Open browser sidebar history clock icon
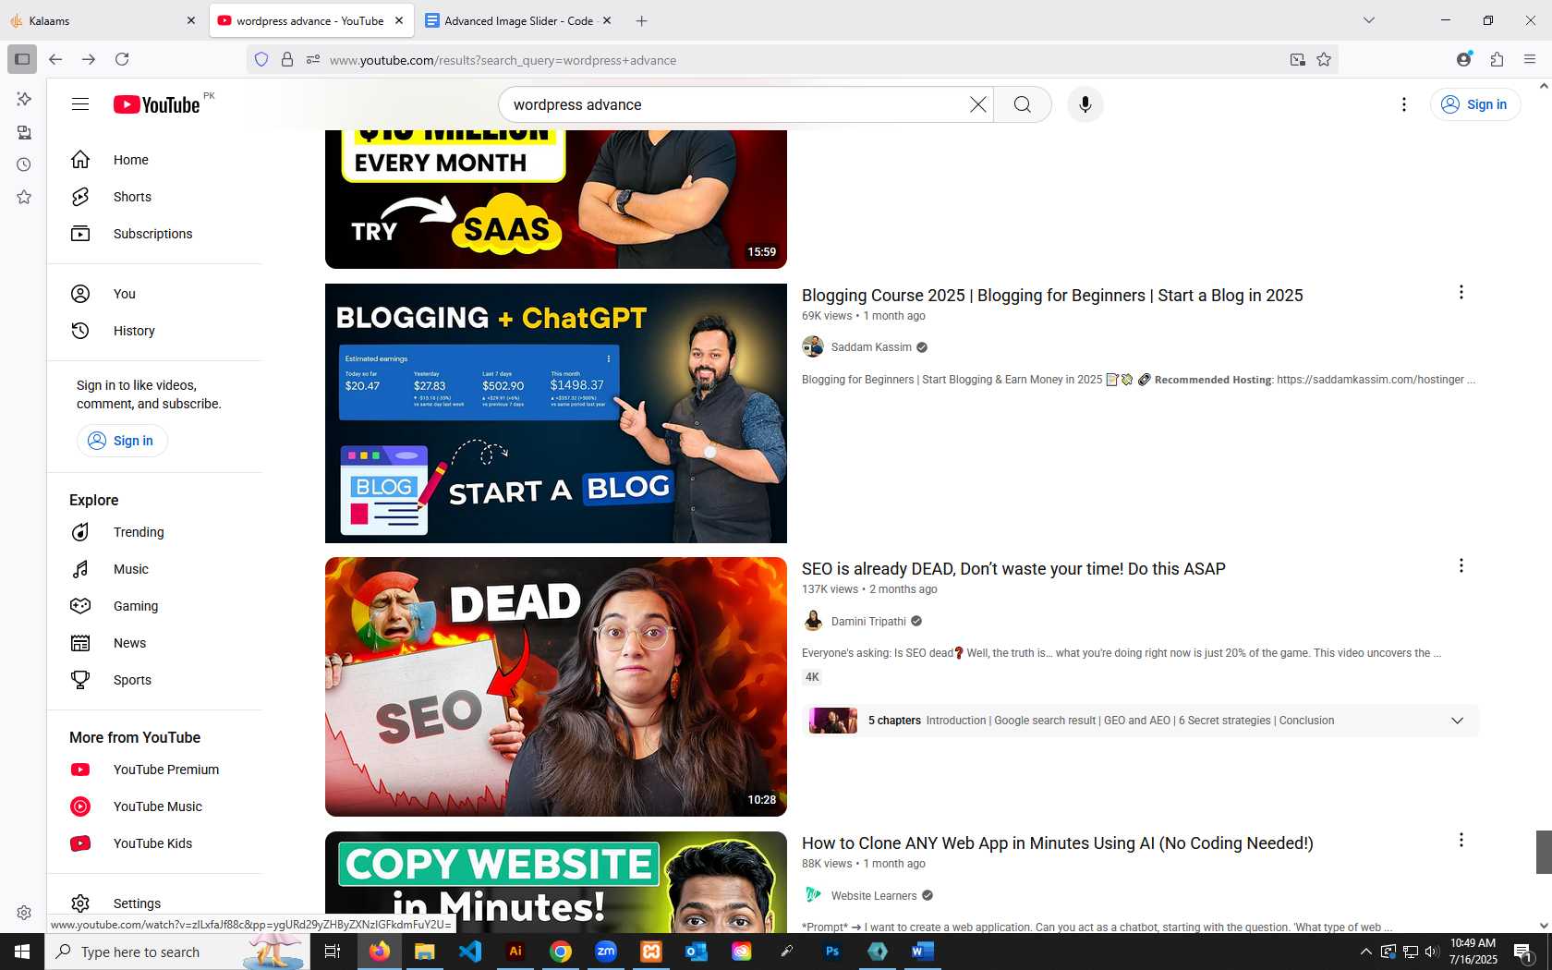 click(x=24, y=164)
